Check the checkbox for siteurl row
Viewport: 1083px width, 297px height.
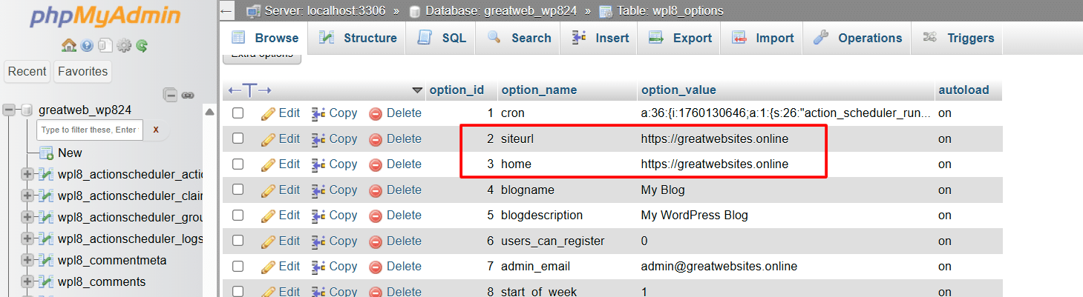click(238, 139)
